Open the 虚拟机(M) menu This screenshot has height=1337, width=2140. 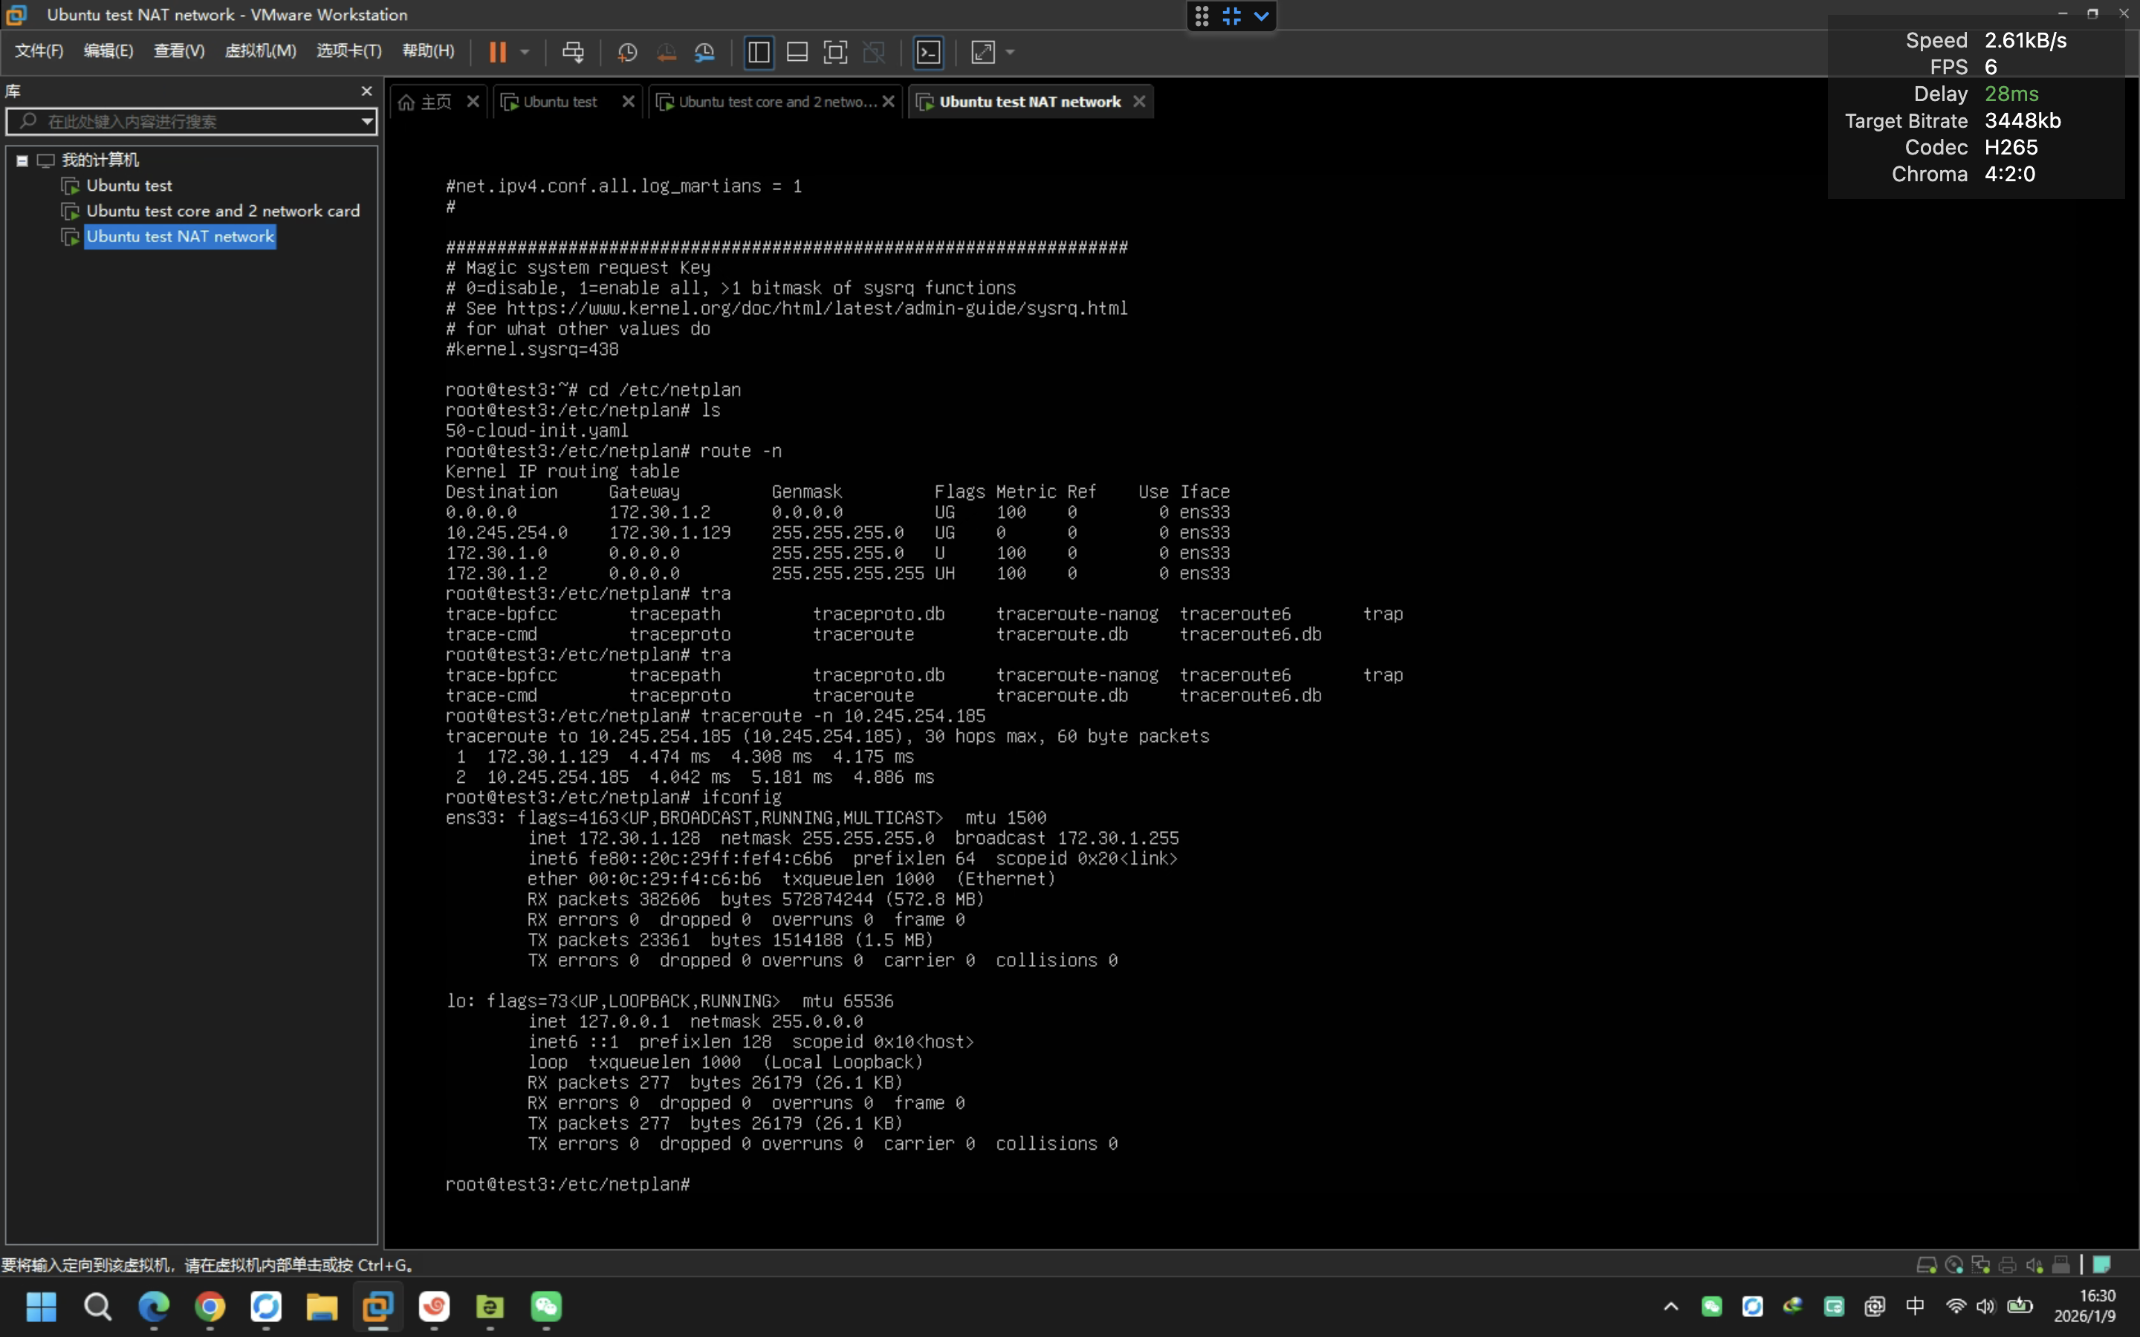(x=260, y=51)
